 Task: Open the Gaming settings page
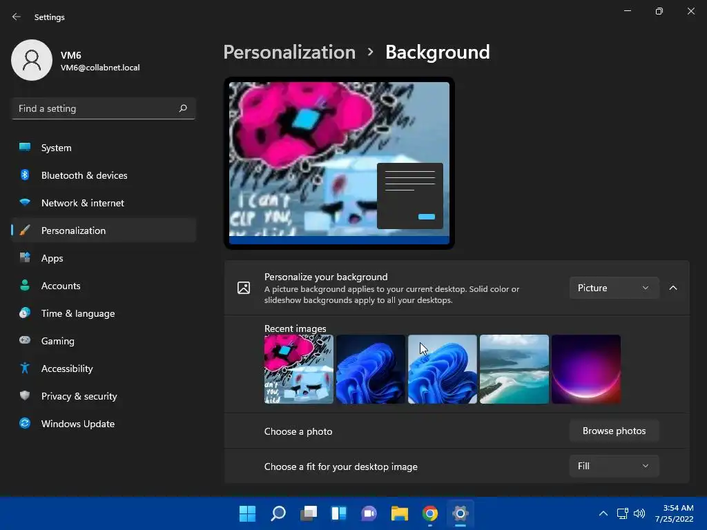(104, 341)
